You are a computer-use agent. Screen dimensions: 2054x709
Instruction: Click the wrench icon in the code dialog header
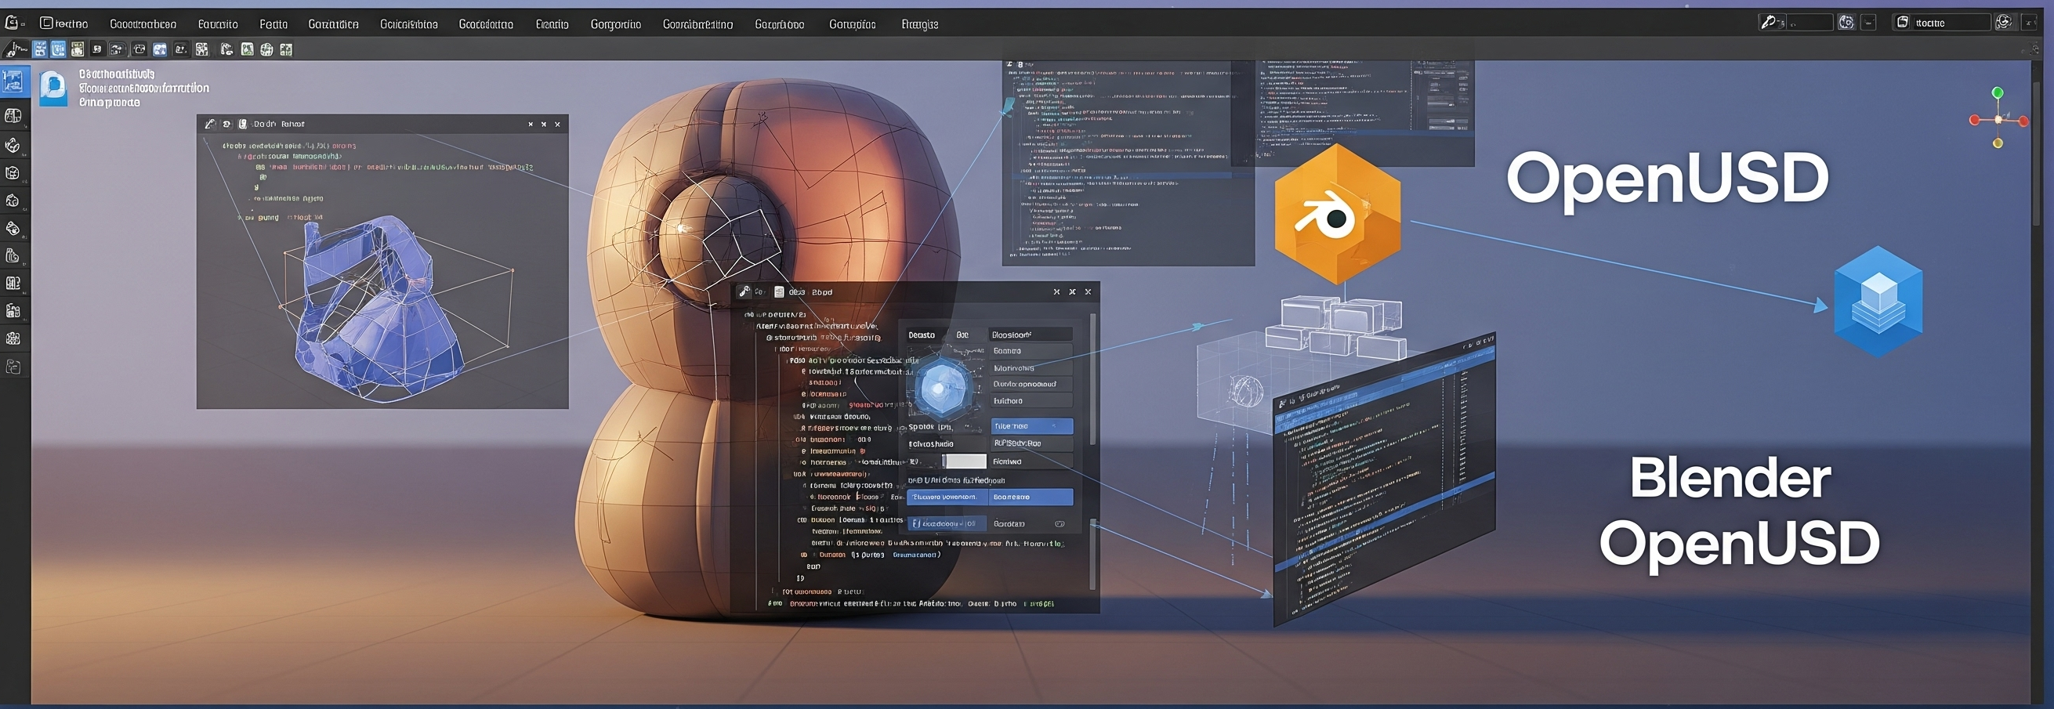pyautogui.click(x=743, y=292)
